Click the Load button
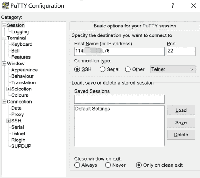The height and width of the screenshot is (178, 200). tap(181, 110)
